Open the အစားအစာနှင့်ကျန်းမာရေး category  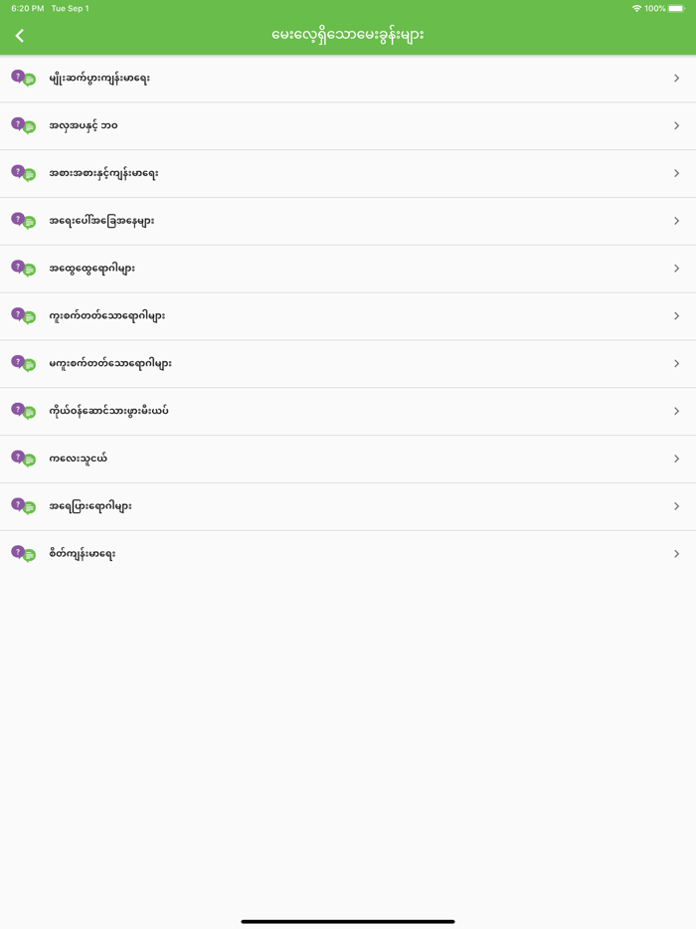(103, 173)
